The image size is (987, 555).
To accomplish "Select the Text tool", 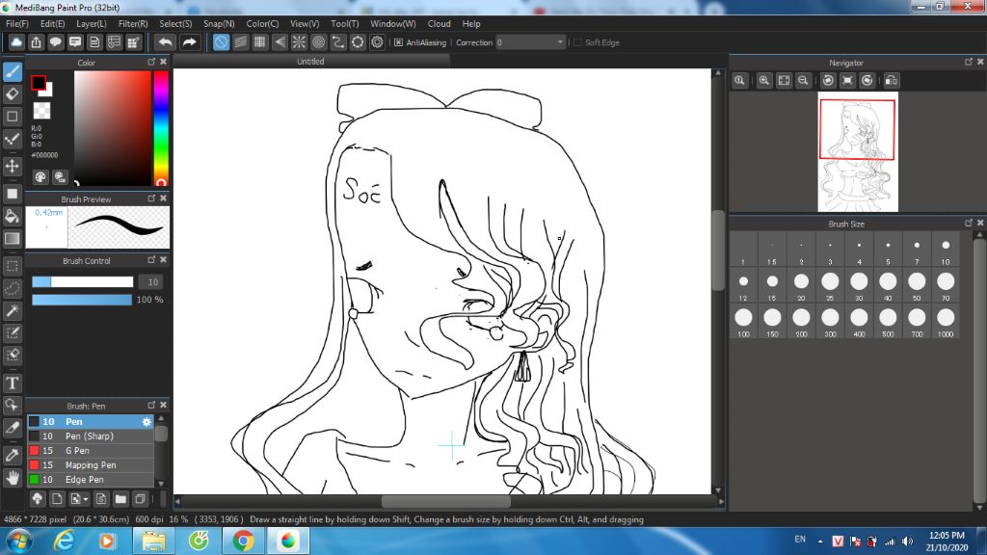I will tap(13, 383).
